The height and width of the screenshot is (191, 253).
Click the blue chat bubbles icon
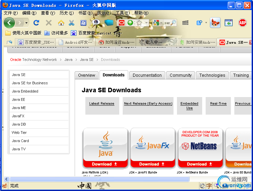(109, 22)
